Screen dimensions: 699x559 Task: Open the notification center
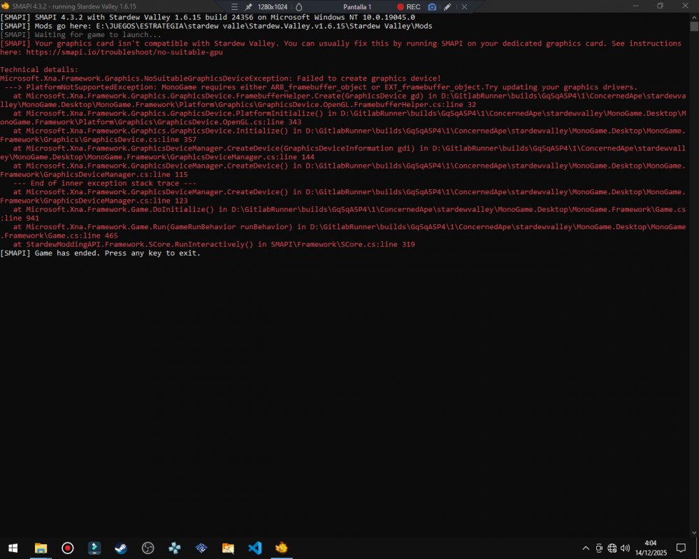(681, 548)
